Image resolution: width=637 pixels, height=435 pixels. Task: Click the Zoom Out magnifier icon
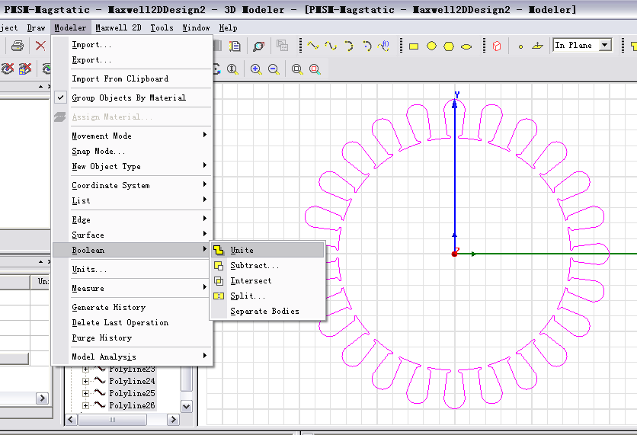click(273, 69)
